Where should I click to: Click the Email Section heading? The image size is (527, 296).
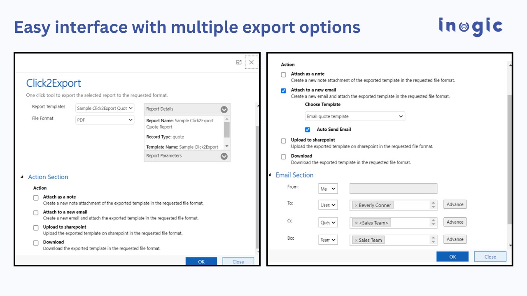tap(295, 175)
